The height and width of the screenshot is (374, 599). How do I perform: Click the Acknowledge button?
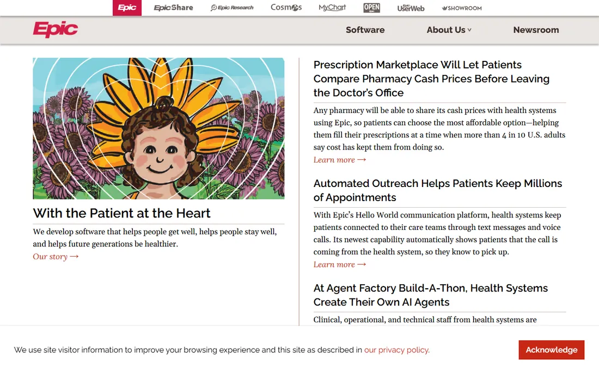(551, 350)
